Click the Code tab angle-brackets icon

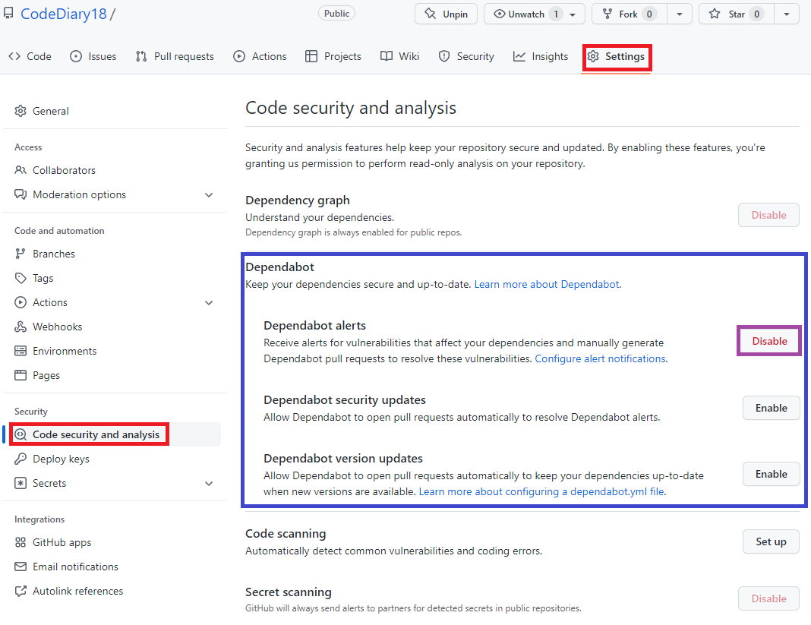click(x=14, y=56)
